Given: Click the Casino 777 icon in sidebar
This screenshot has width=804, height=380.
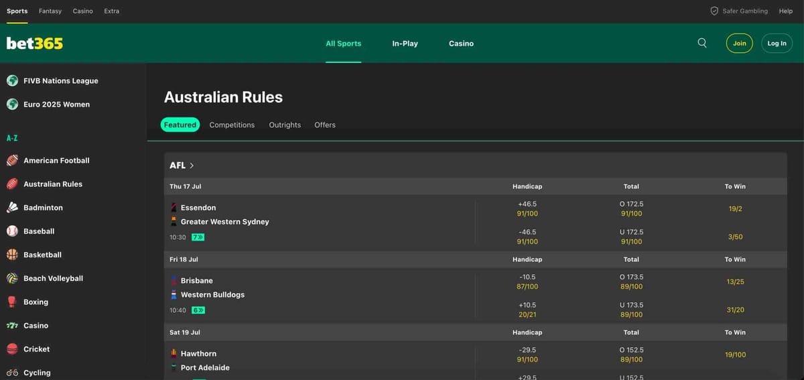Looking at the screenshot, I should 12,325.
